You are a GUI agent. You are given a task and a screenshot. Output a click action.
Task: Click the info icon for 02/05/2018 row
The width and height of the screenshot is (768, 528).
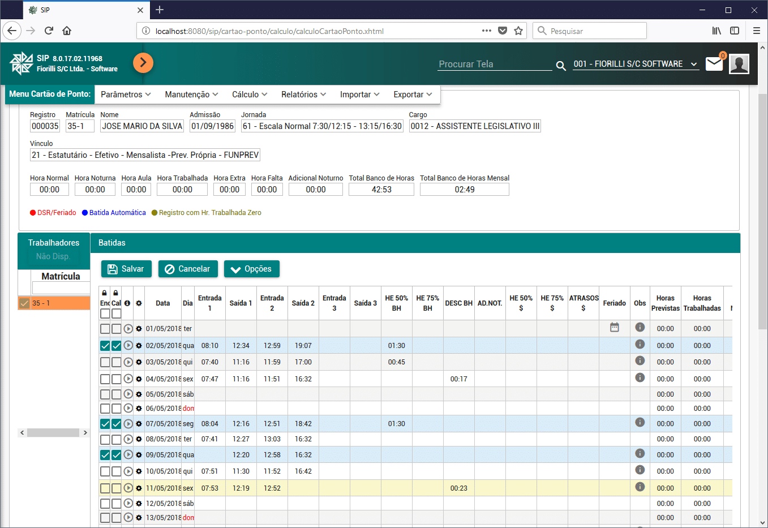640,344
